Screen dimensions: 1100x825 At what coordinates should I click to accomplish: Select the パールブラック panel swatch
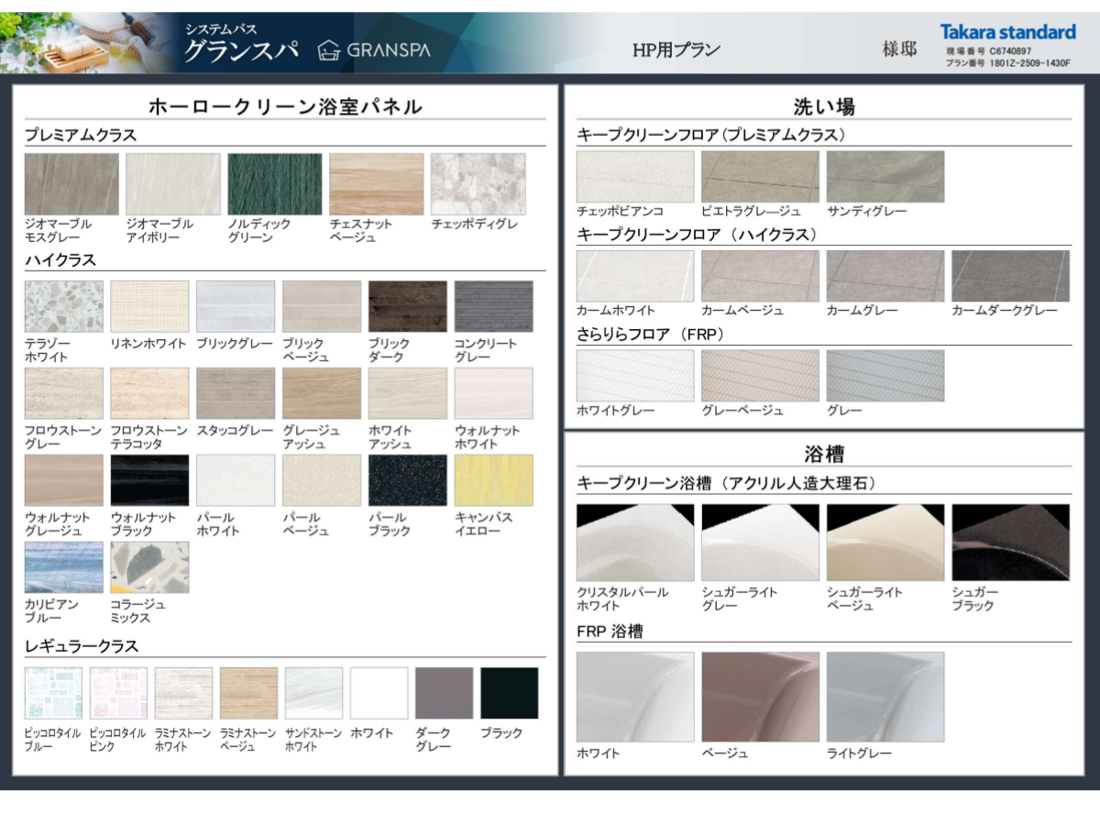point(407,480)
